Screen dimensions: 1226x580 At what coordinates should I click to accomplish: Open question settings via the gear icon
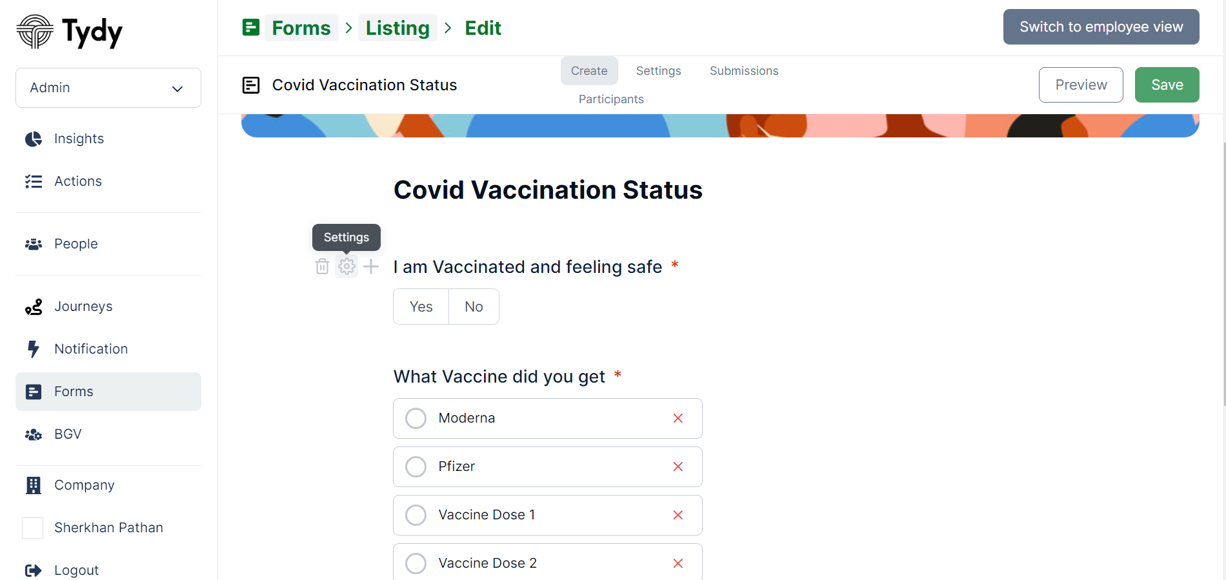[x=347, y=266]
